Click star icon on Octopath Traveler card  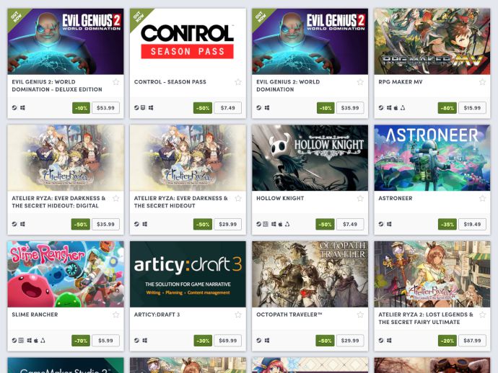[x=360, y=315]
